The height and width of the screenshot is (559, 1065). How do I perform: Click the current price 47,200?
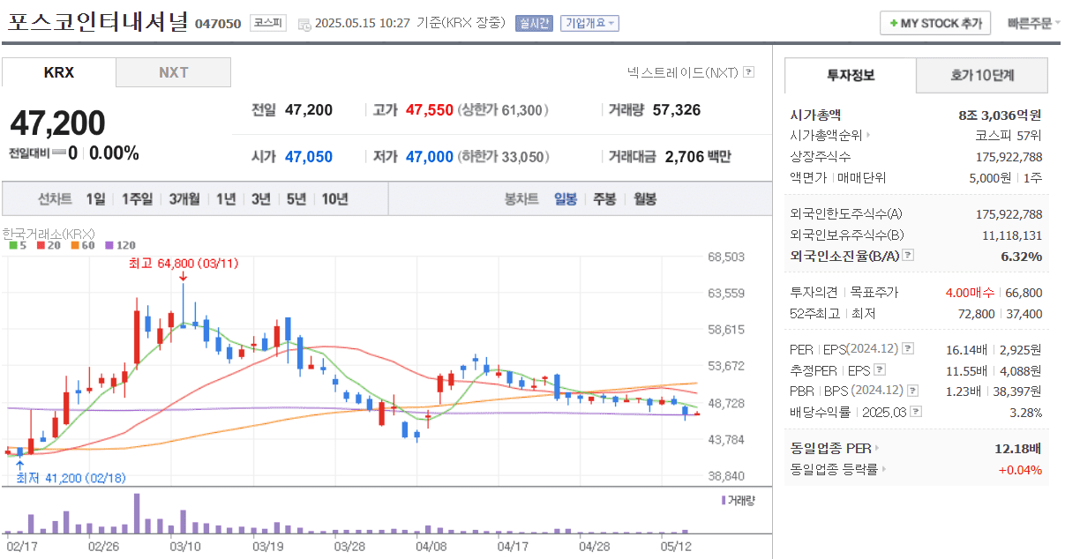[x=57, y=123]
